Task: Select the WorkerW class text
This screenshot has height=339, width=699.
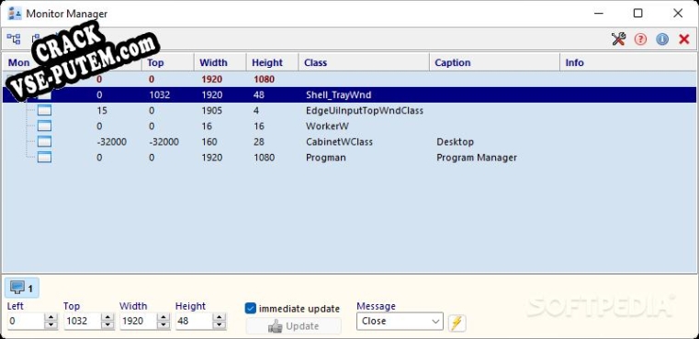Action: (x=327, y=126)
